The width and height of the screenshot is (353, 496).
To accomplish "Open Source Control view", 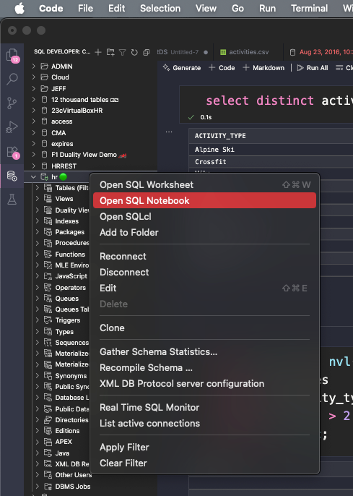I will [x=12, y=103].
